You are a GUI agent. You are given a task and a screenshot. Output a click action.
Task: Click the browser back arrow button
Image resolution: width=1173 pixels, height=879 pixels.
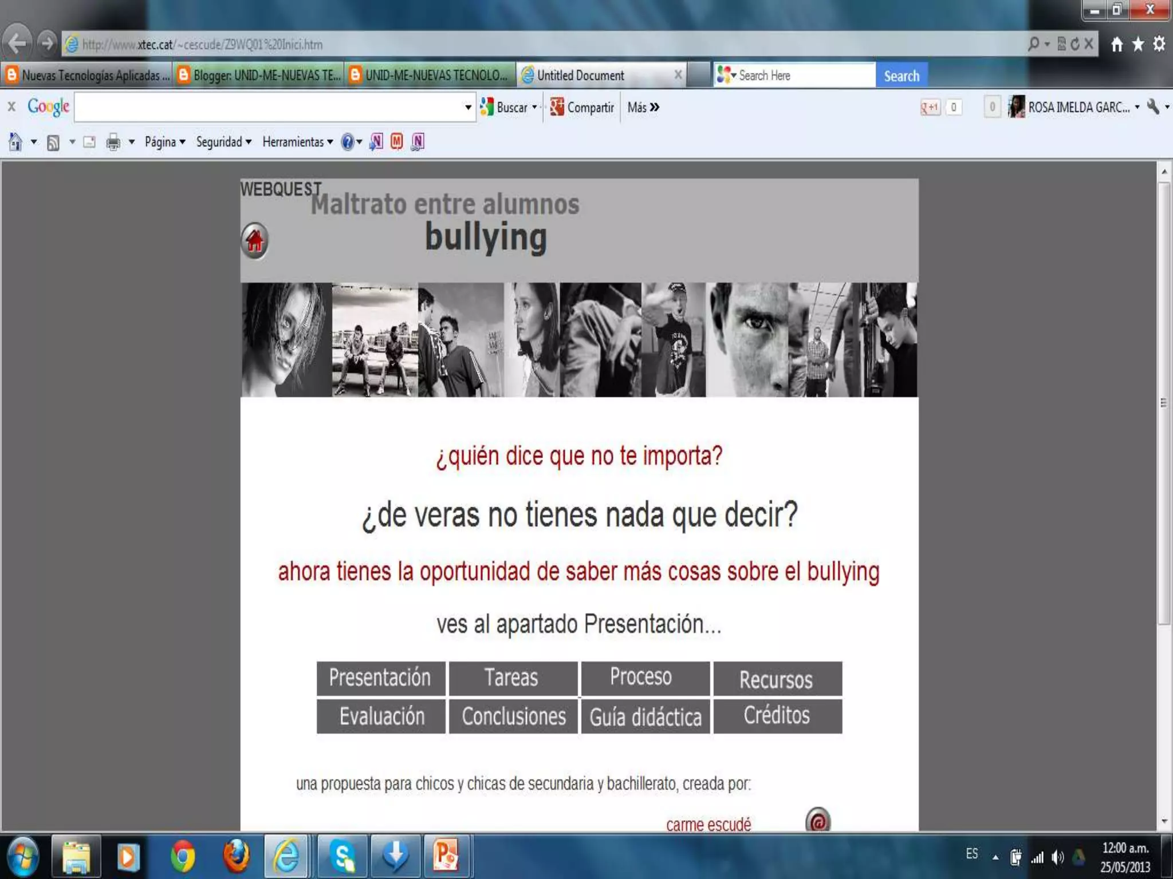click(17, 43)
